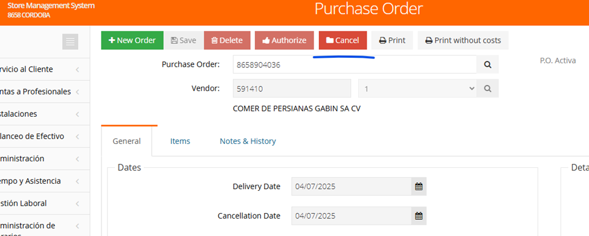This screenshot has height=236, width=589.
Task: Open the Delivery Date calendar icon
Action: pos(419,187)
